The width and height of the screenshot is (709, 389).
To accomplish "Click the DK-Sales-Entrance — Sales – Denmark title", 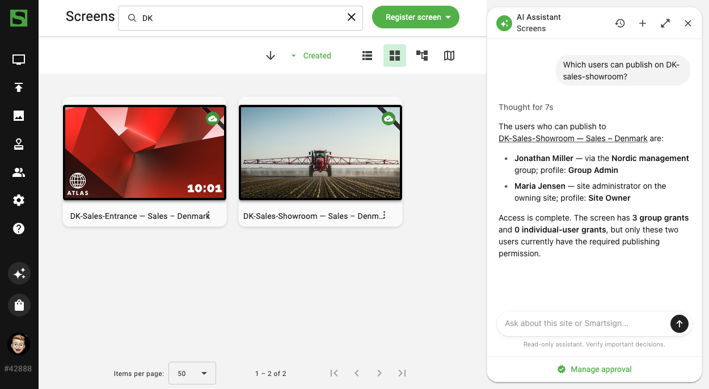I will (140, 216).
